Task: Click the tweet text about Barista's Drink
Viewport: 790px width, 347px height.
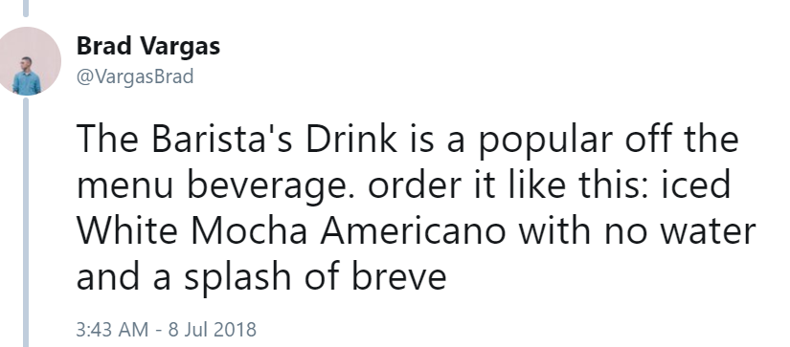Action: coord(417,207)
